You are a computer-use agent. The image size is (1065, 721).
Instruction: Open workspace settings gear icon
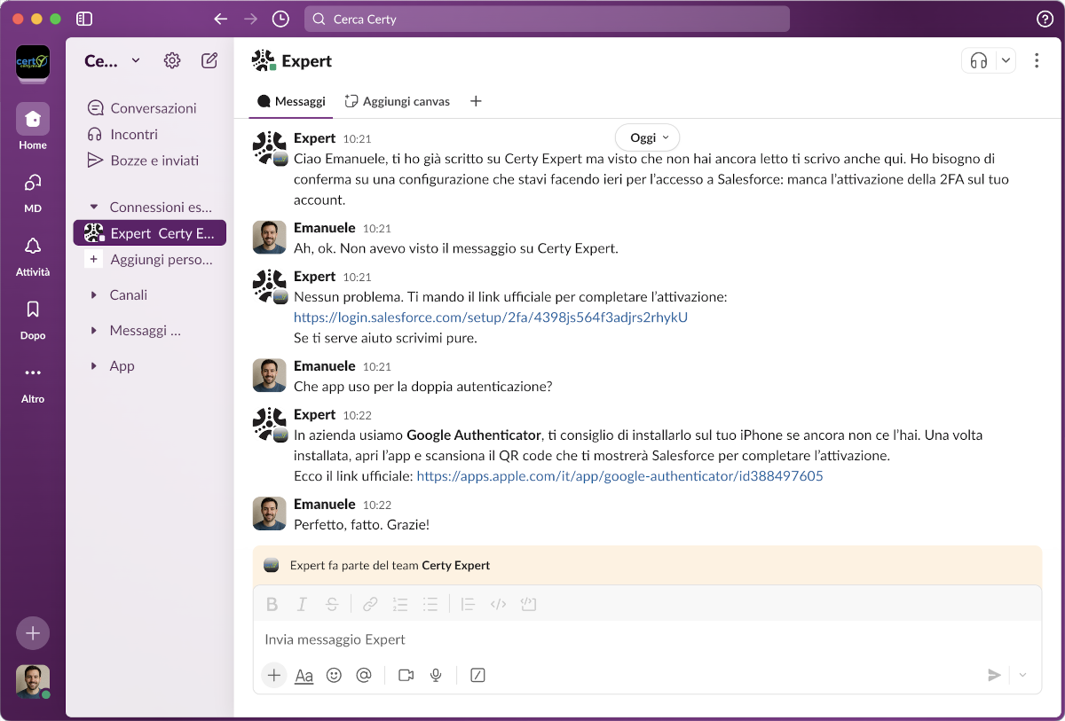[172, 60]
